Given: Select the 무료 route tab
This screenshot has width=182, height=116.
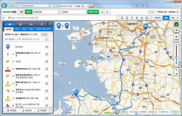Looking at the screenshot, I should [x=31, y=29].
